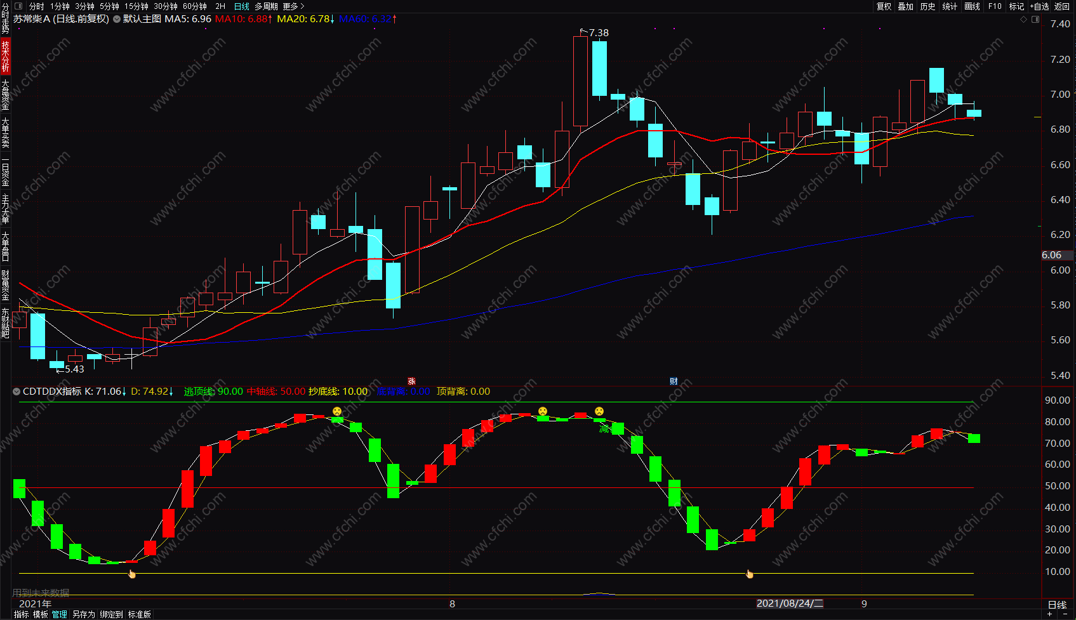Click first sad-face sell signal icon
1076x620 pixels.
337,411
